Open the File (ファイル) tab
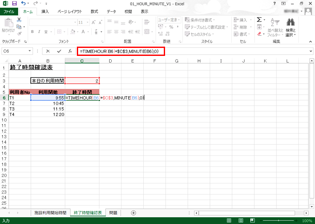The height and width of the screenshot is (224, 315). click(9, 11)
